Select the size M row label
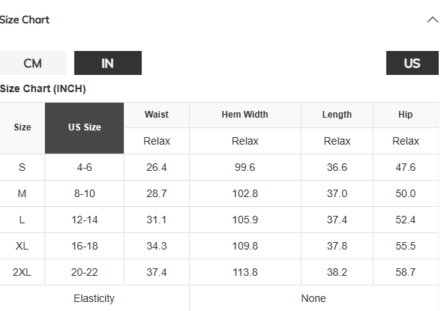This screenshot has width=441, height=311. click(x=22, y=193)
